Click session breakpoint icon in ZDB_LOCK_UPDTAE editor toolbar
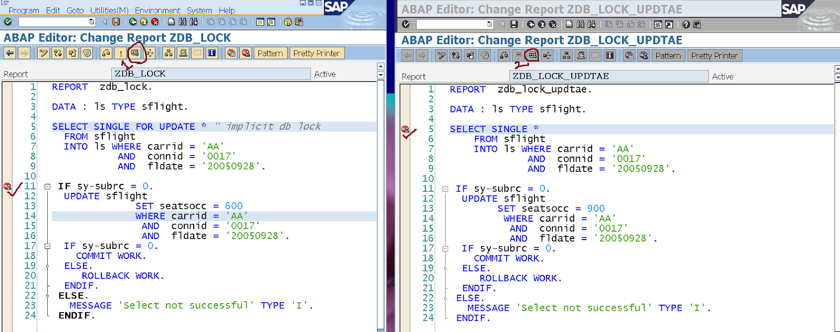Image resolution: width=840 pixels, height=332 pixels. coord(629,56)
